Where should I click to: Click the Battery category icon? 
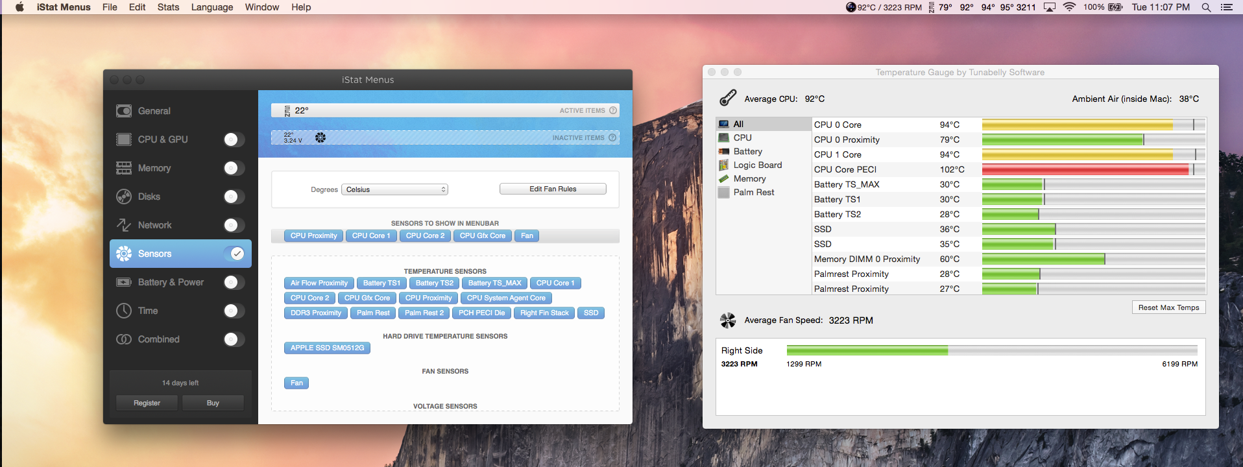coord(723,151)
